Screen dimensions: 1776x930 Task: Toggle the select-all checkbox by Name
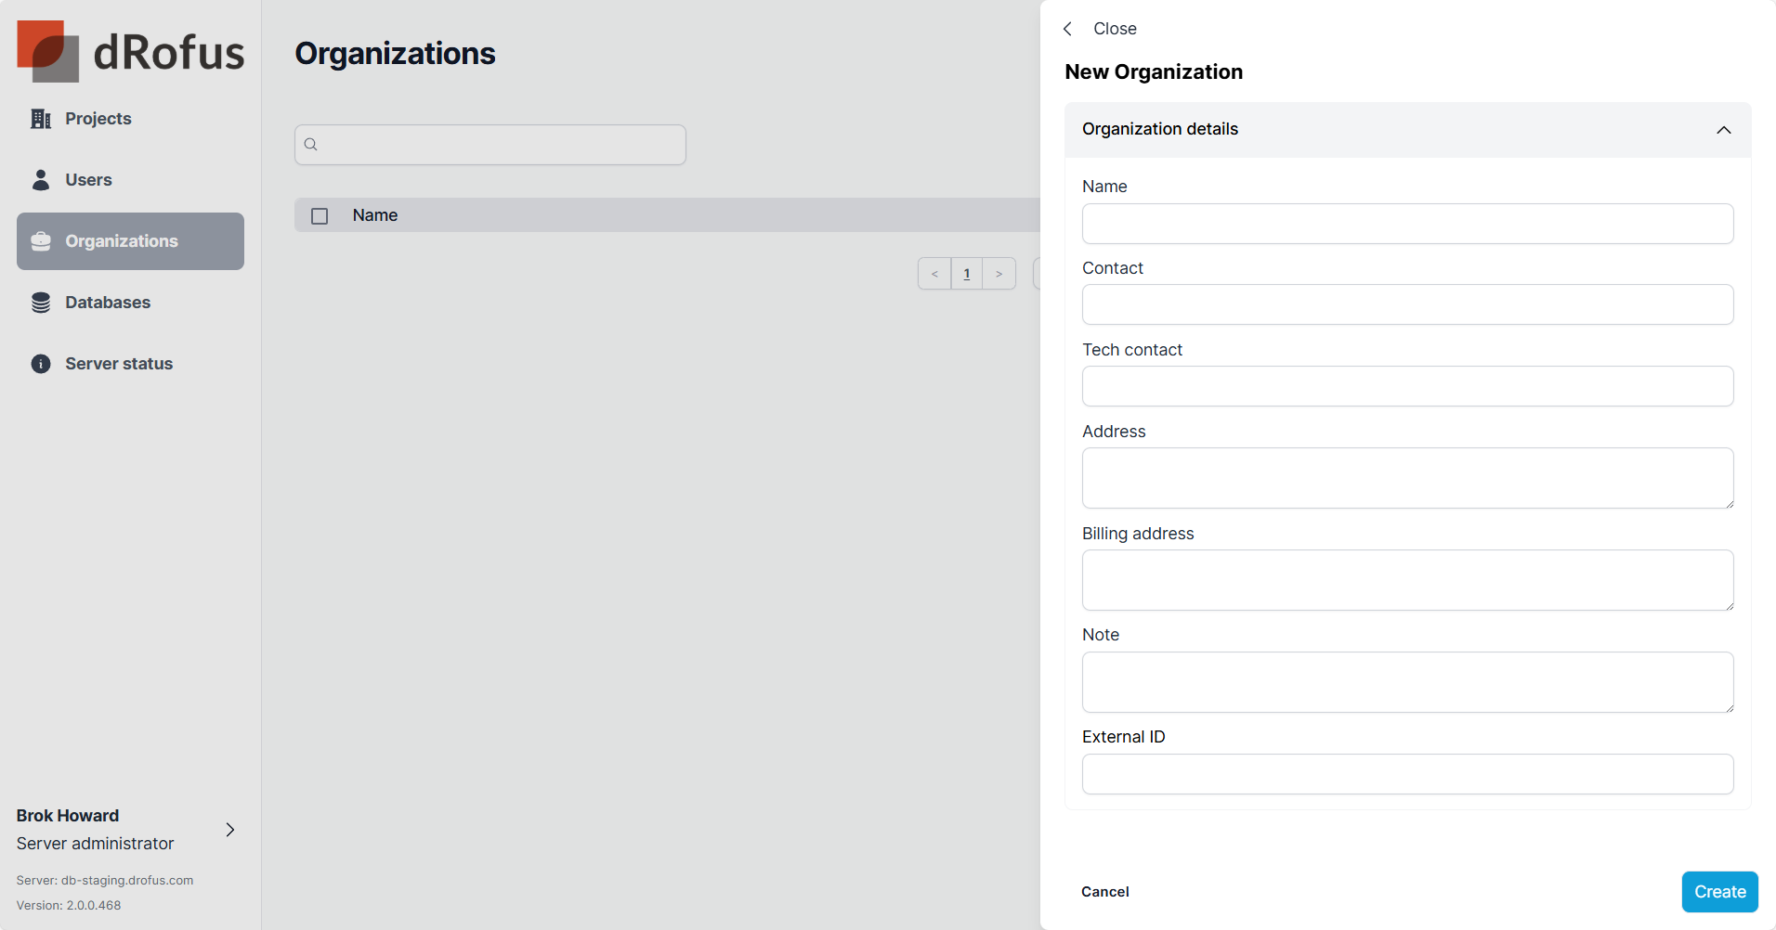[x=320, y=216]
